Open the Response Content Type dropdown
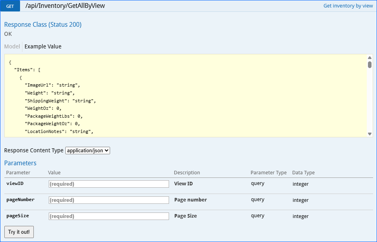 pyautogui.click(x=88, y=151)
